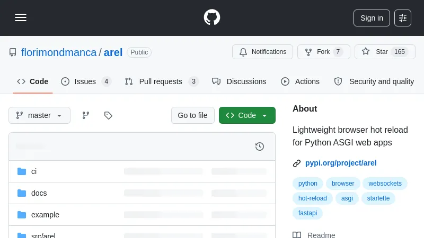Open Notifications for this repository
The height and width of the screenshot is (238, 424).
point(263,52)
